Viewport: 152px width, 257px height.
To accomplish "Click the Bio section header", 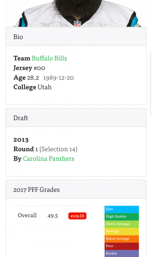I will [76, 36].
